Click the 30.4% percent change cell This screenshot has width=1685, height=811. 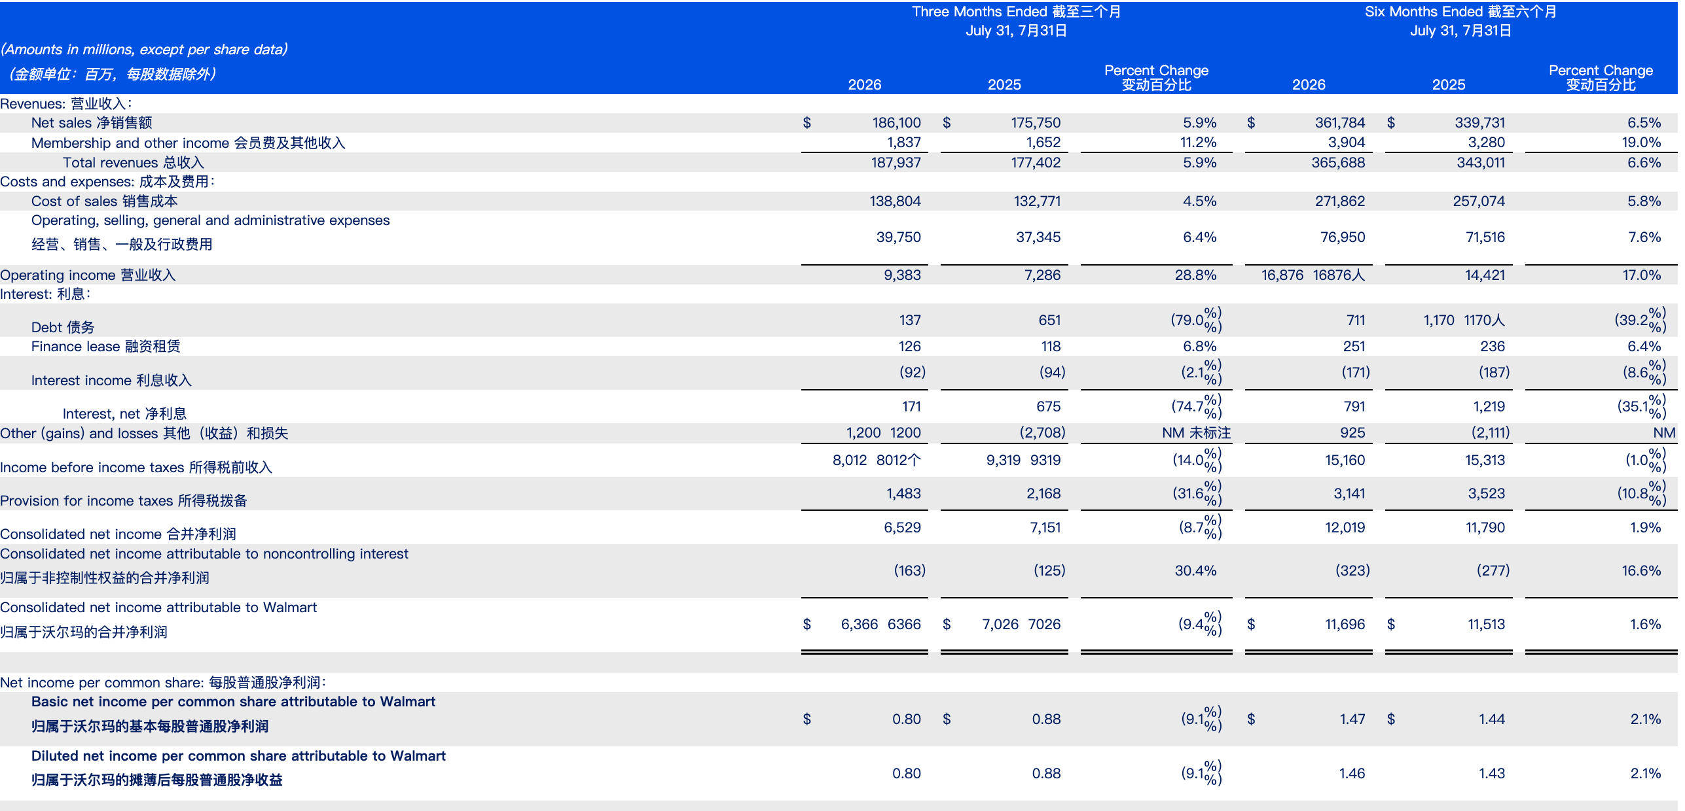click(1195, 571)
